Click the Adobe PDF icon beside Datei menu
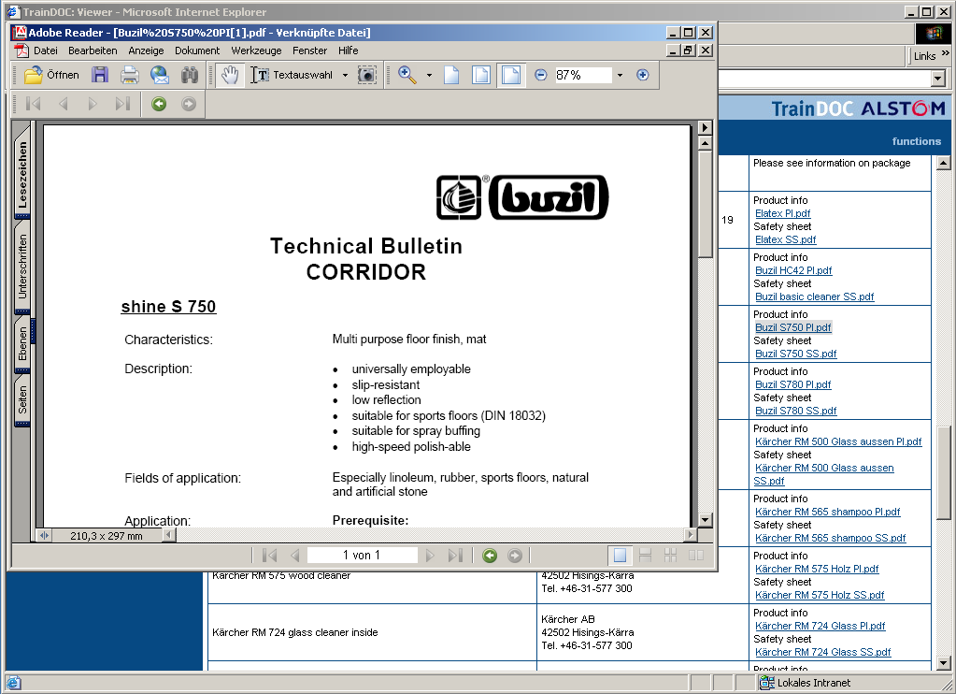956x694 pixels. (21, 51)
